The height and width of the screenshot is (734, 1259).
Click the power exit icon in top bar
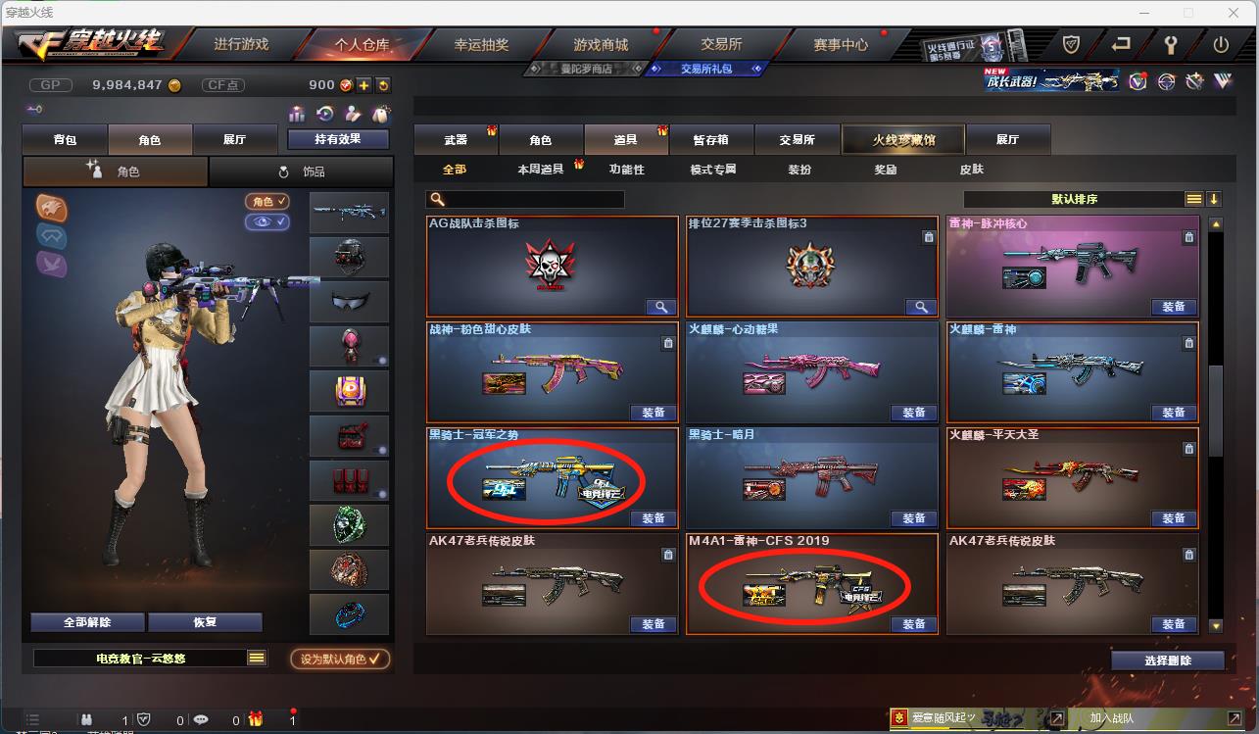1221,44
